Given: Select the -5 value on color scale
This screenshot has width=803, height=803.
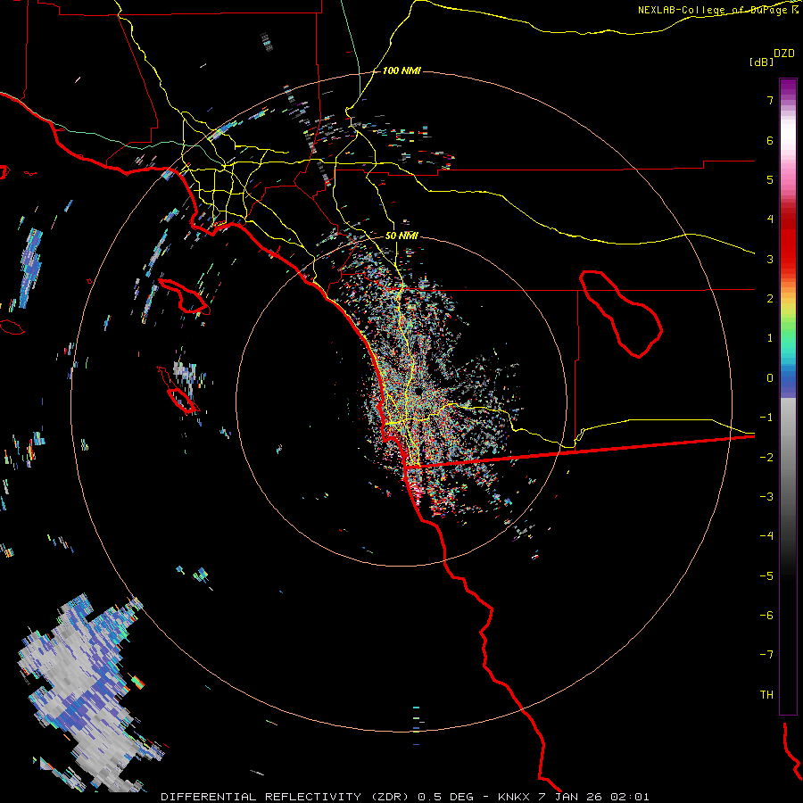Looking at the screenshot, I should click(x=766, y=576).
